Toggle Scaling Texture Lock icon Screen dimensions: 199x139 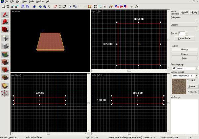click(x=111, y=7)
